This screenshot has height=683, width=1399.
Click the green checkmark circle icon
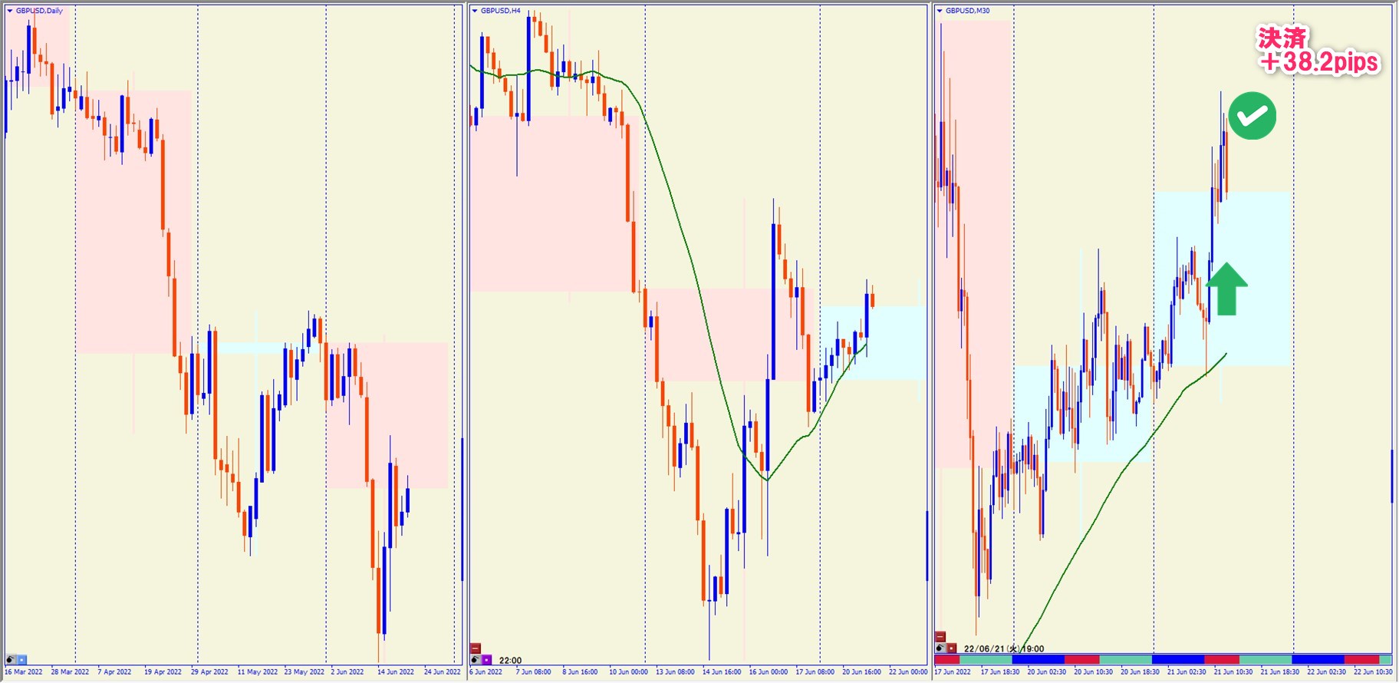pyautogui.click(x=1252, y=116)
